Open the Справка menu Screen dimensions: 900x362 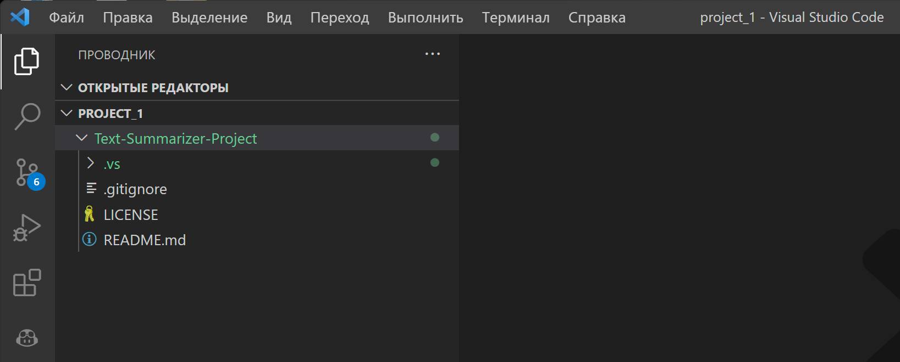point(597,18)
